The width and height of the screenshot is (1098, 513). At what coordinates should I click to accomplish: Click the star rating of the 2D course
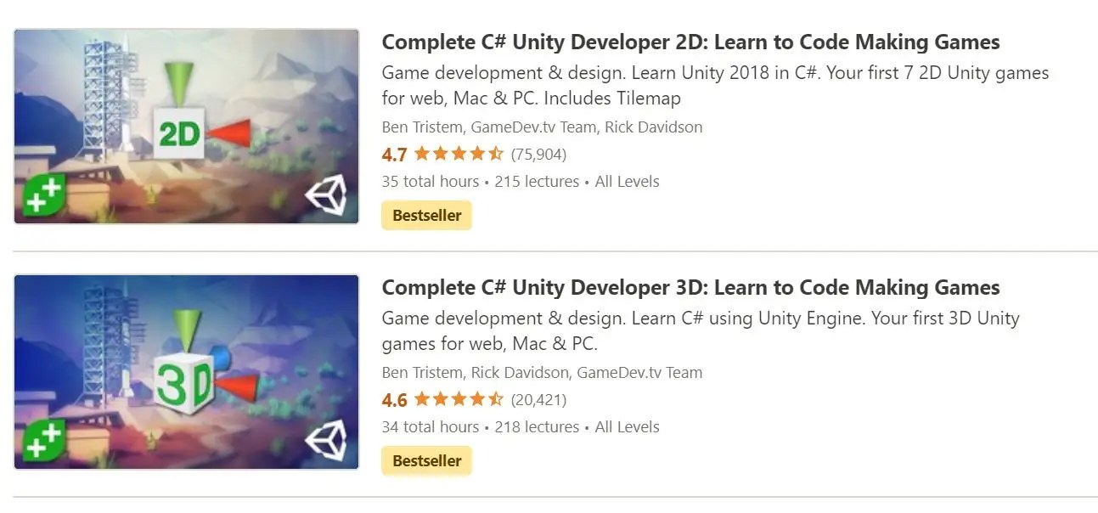coord(456,154)
